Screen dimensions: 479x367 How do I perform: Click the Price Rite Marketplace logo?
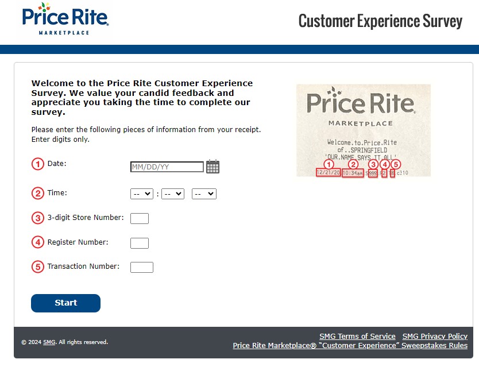[x=65, y=19]
